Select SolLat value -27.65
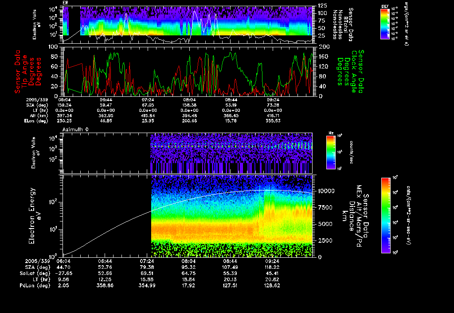Image resolution: width=454 pixels, height=313 pixels. coord(64,274)
